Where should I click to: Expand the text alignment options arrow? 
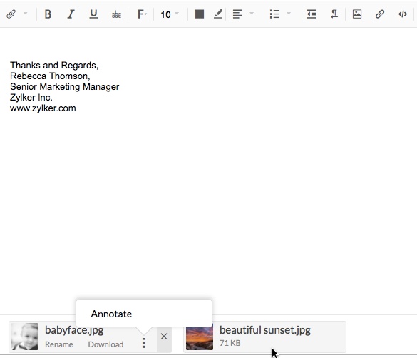(x=252, y=13)
